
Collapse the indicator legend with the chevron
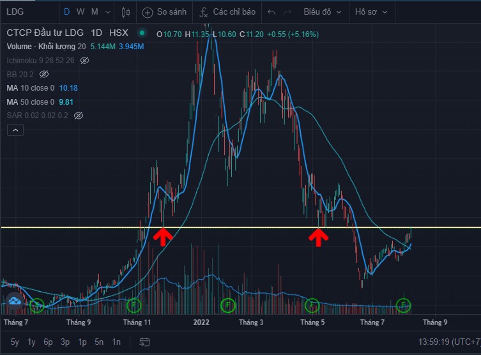coord(15,130)
